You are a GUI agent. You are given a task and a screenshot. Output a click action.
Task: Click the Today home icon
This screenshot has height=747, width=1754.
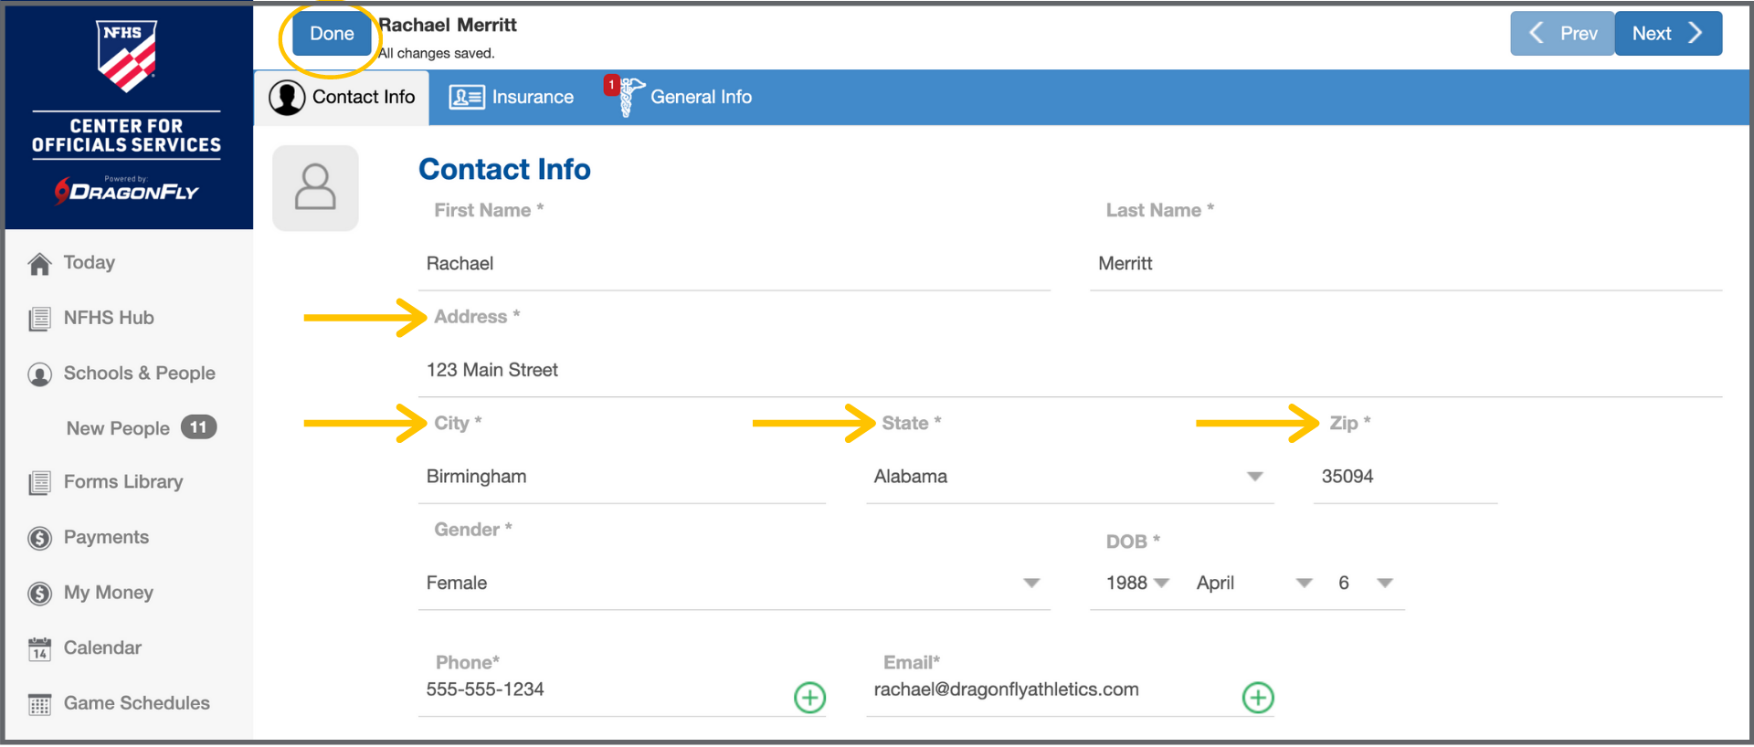[39, 264]
